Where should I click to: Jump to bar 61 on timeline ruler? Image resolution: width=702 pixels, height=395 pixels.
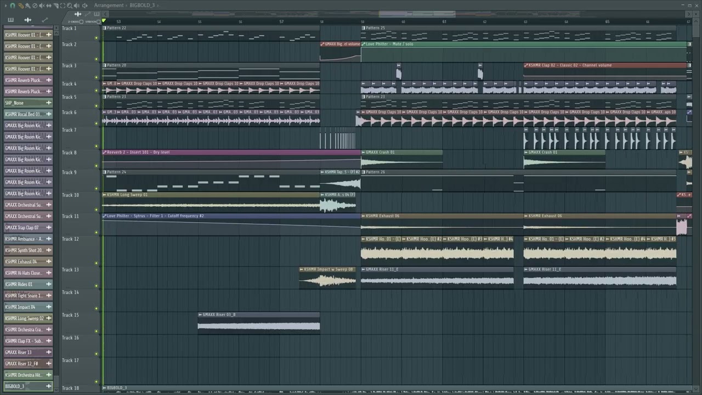[x=444, y=21]
